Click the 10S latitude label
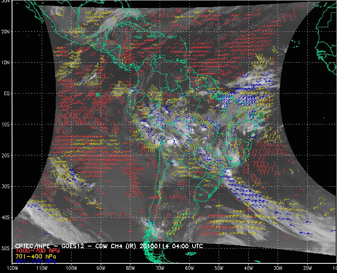This screenshot has height=273, width=337. click(6, 124)
